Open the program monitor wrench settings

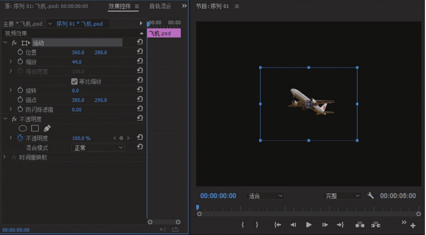[370, 196]
